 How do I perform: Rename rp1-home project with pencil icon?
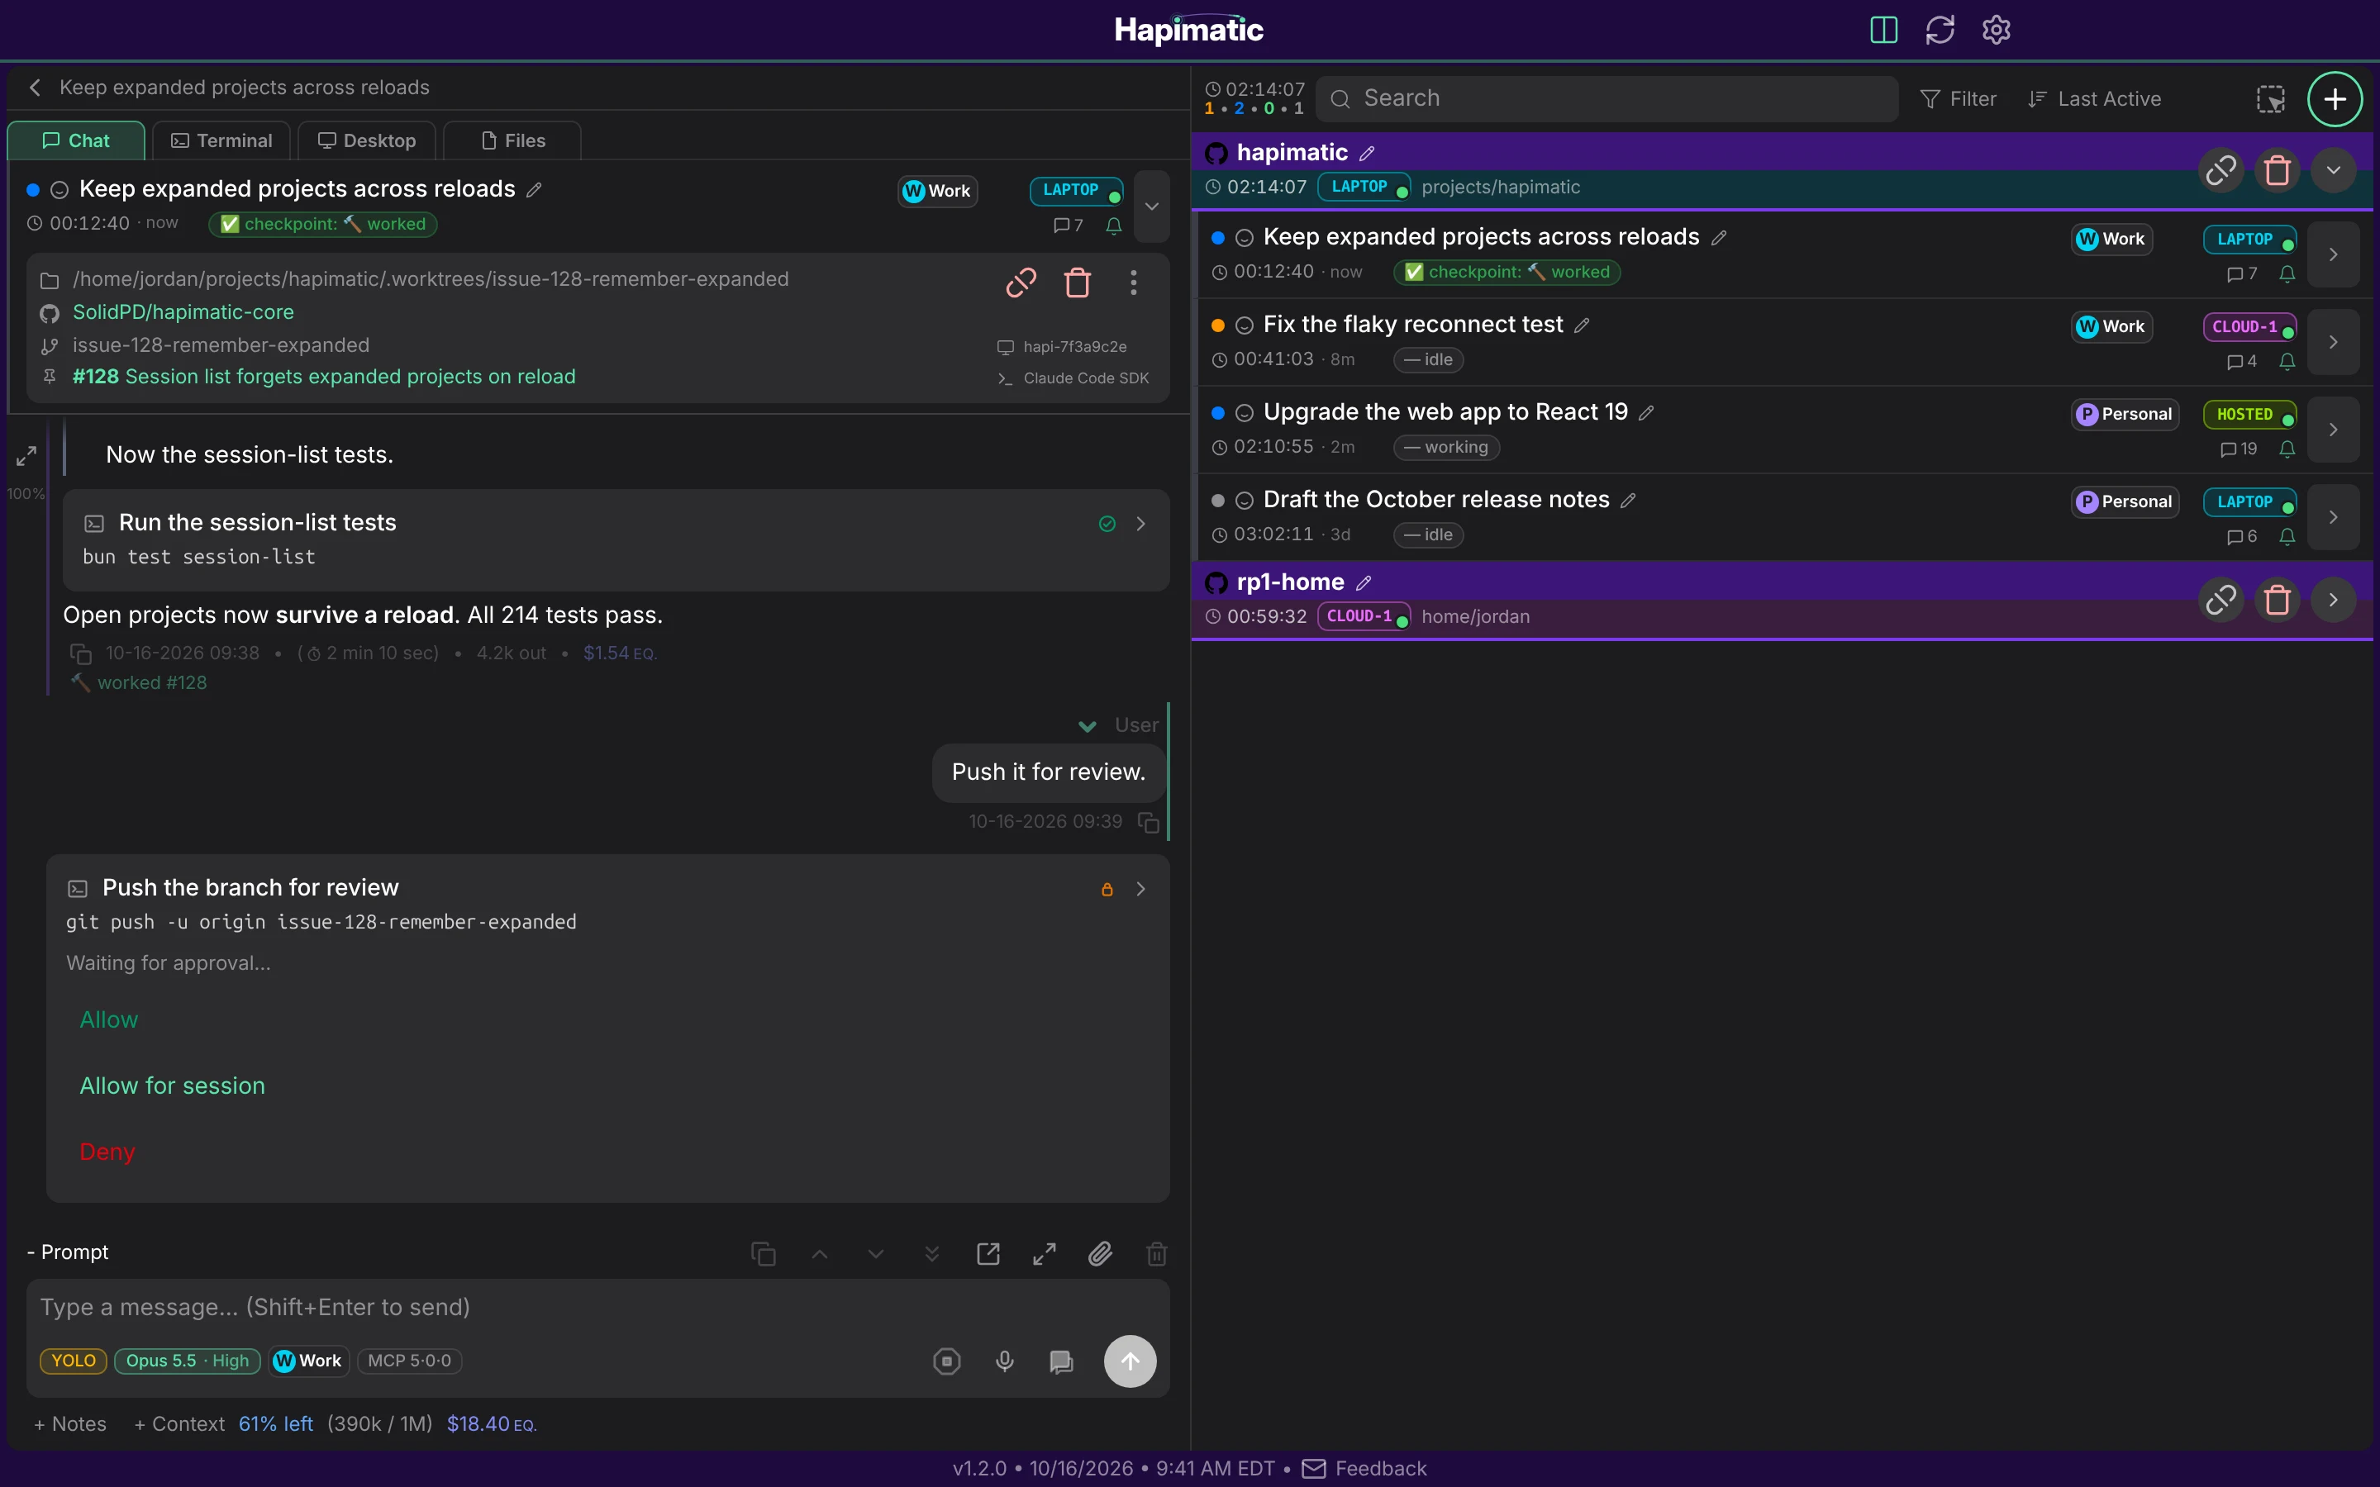[1363, 583]
